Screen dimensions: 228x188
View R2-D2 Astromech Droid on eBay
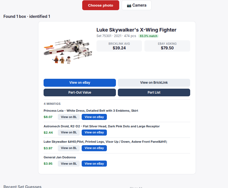click(x=94, y=132)
